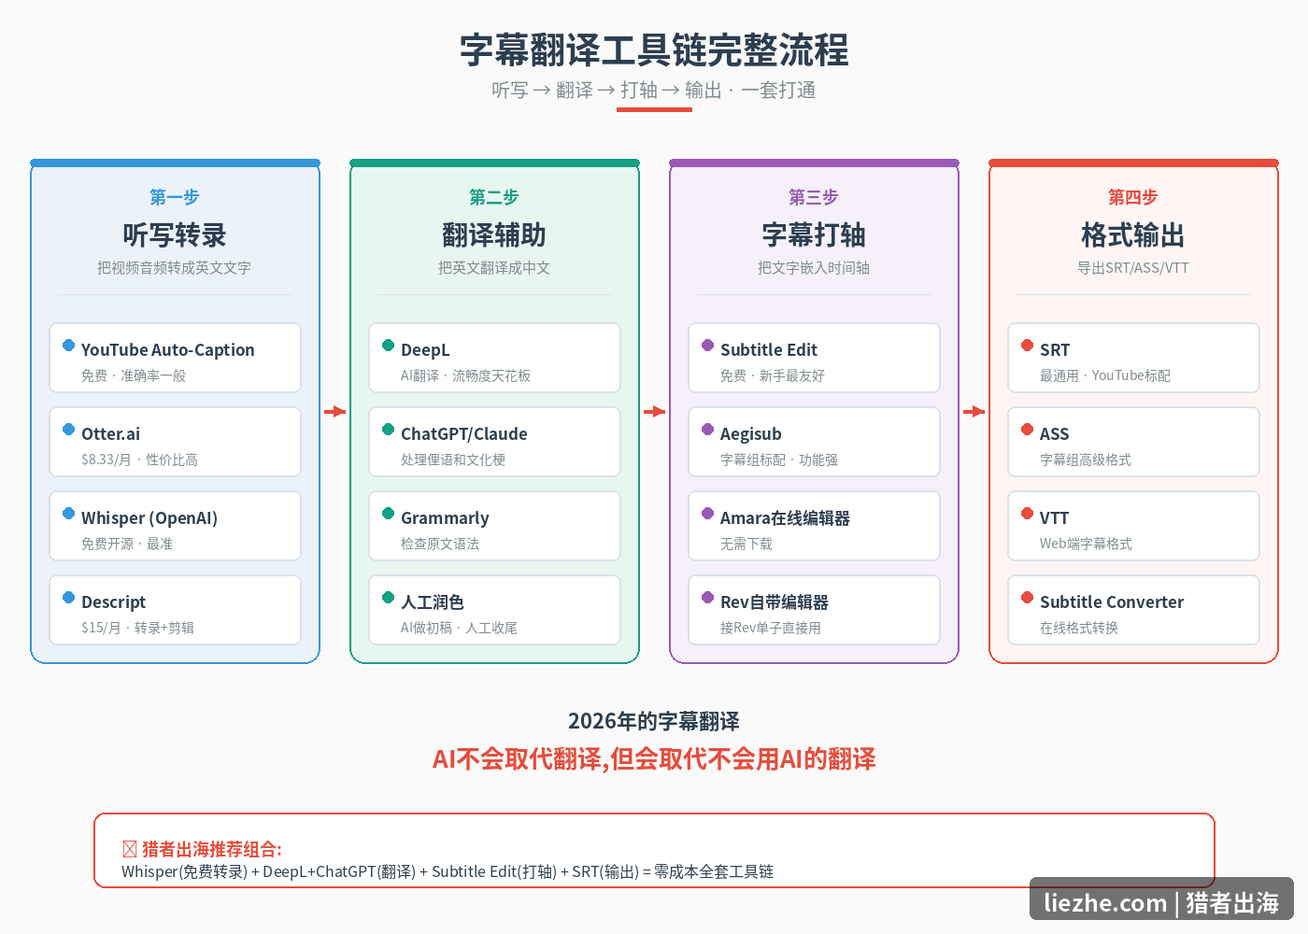Select the YouTube Auto-Caption title
The width and height of the screenshot is (1308, 934).
coord(168,349)
